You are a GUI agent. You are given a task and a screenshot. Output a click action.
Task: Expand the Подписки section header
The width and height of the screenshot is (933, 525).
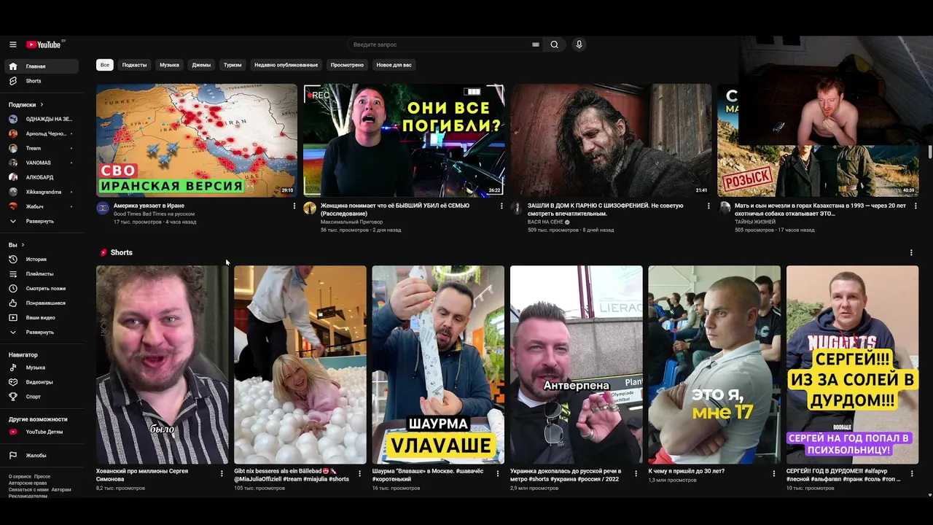tap(26, 105)
